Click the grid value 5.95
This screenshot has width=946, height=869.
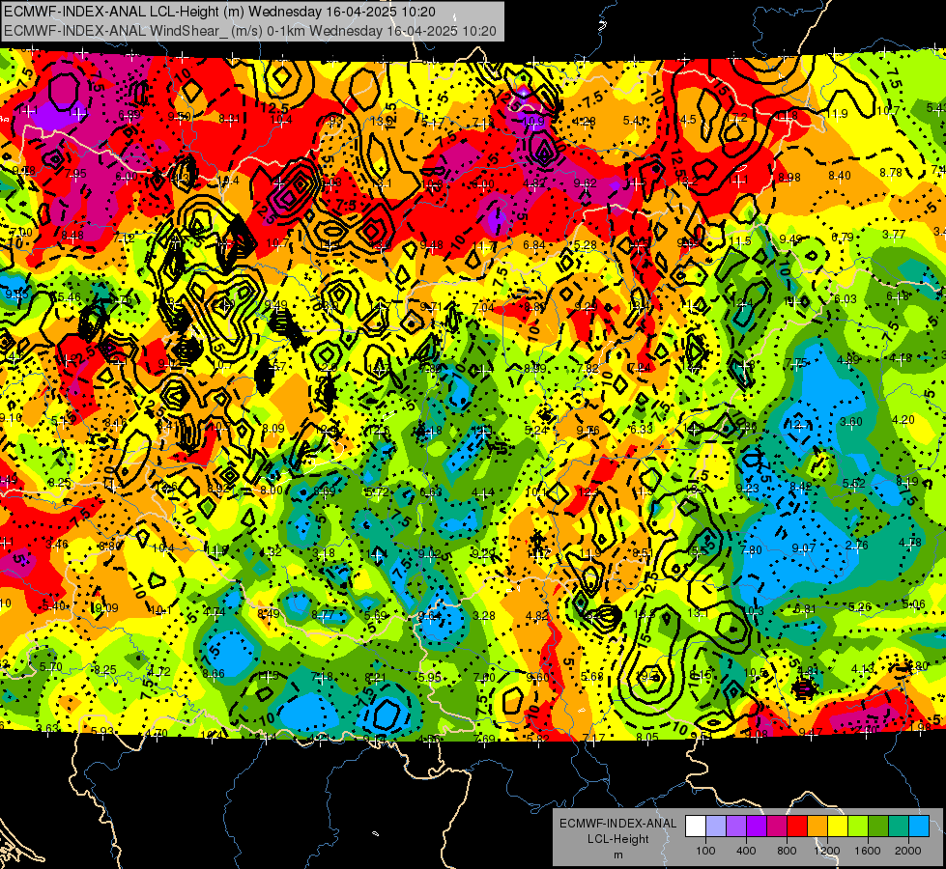tap(430, 678)
